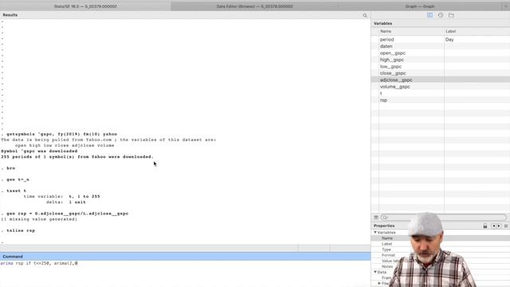510x287 pixels.
Task: Sort variables by Label column header
Action: click(x=450, y=31)
